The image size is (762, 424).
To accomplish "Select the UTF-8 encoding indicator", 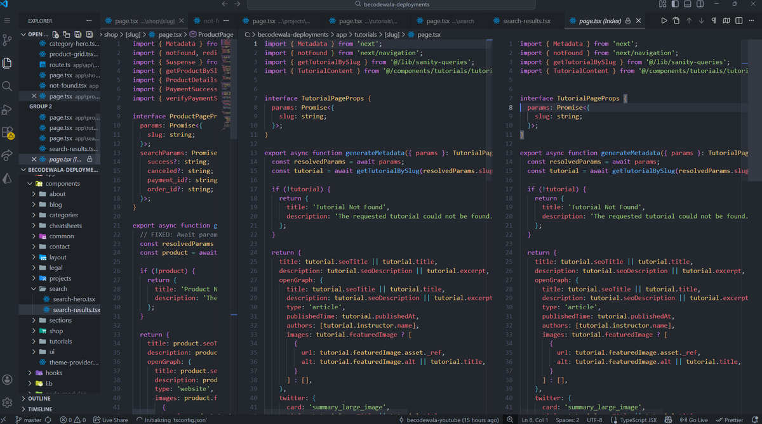I will click(595, 420).
